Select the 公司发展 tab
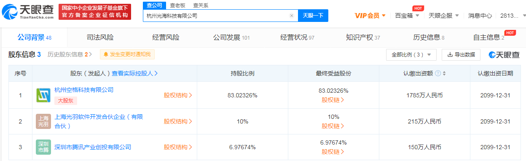This screenshot has width=526, height=161. click(x=231, y=38)
